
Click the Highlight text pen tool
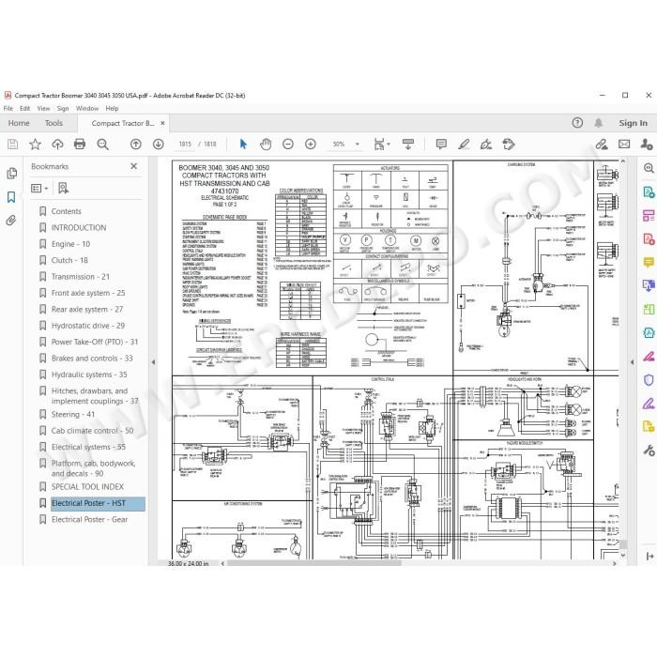pos(464,145)
